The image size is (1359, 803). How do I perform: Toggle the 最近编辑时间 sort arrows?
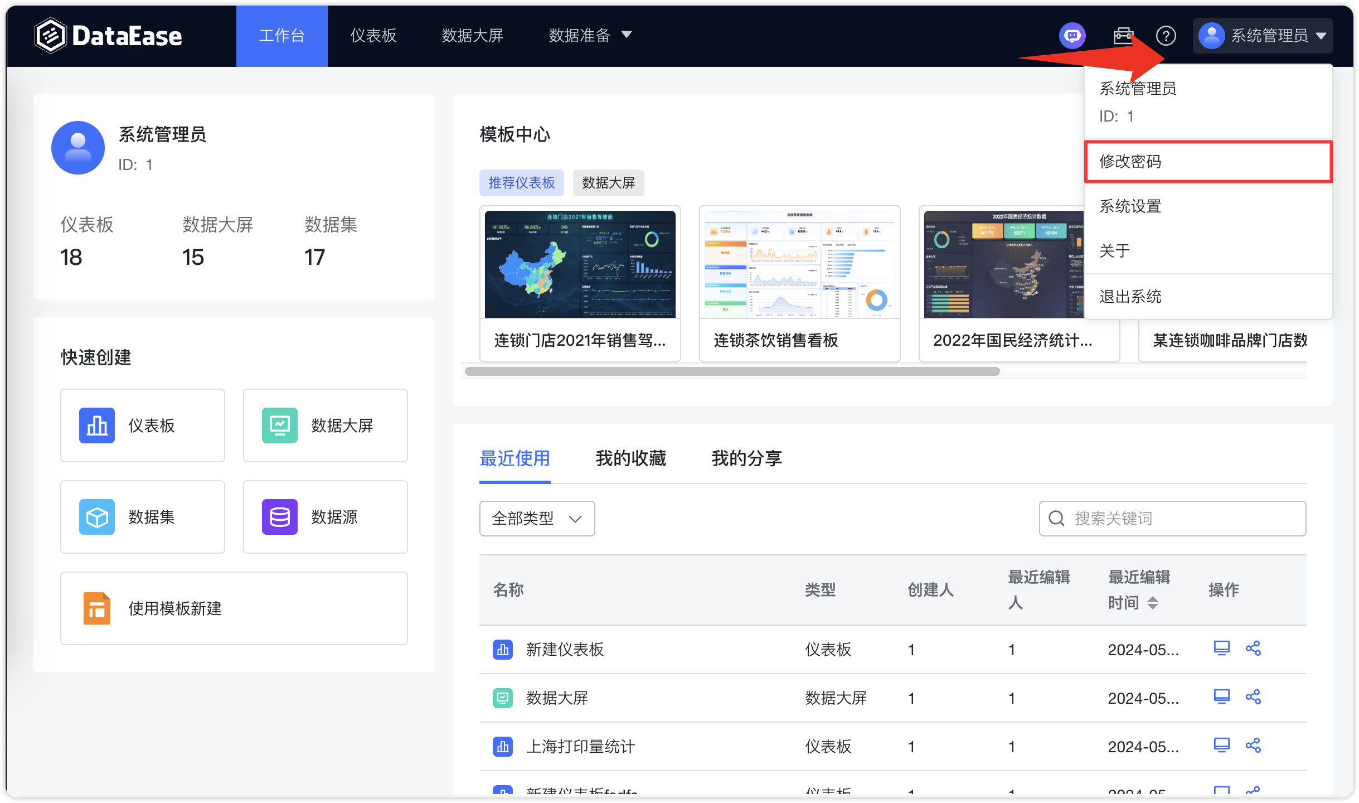pyautogui.click(x=1153, y=603)
